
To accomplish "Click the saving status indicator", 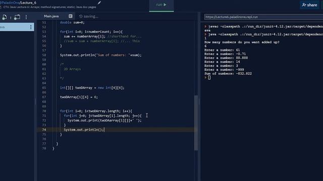I will coord(89,17).
